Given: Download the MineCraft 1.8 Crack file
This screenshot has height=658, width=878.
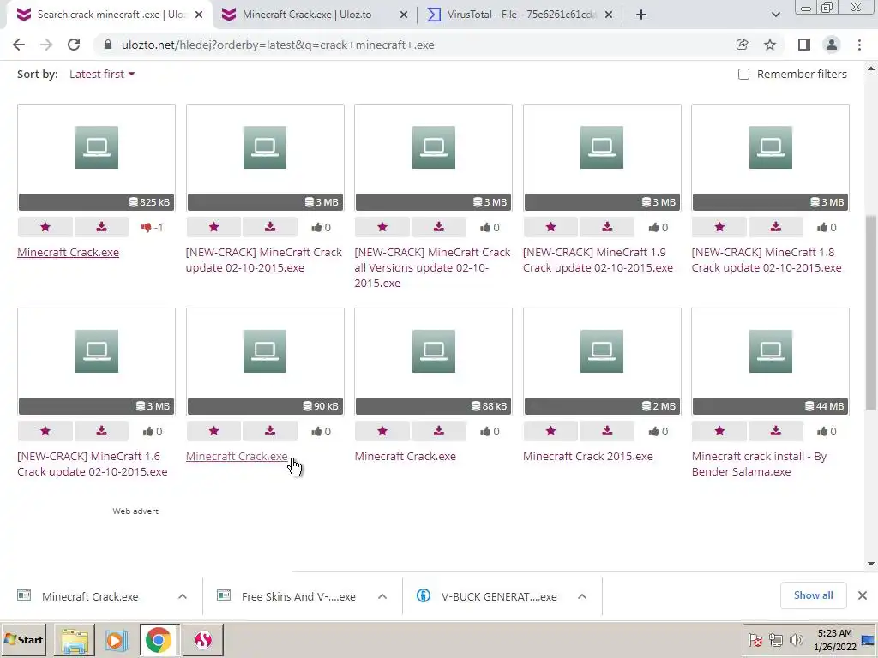Looking at the screenshot, I should 775,227.
